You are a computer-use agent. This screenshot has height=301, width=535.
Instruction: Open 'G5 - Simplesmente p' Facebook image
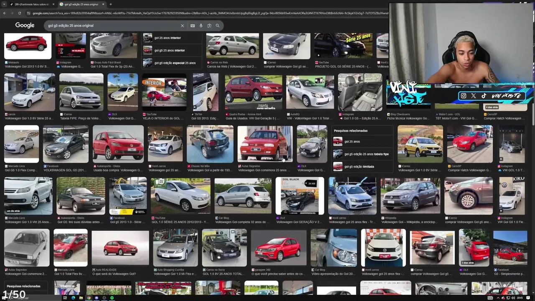coord(510,247)
